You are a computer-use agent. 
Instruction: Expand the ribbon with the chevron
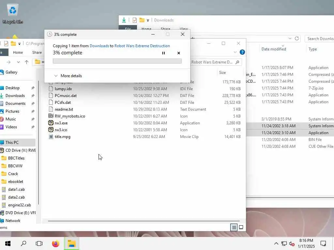pyautogui.click(x=235, y=52)
